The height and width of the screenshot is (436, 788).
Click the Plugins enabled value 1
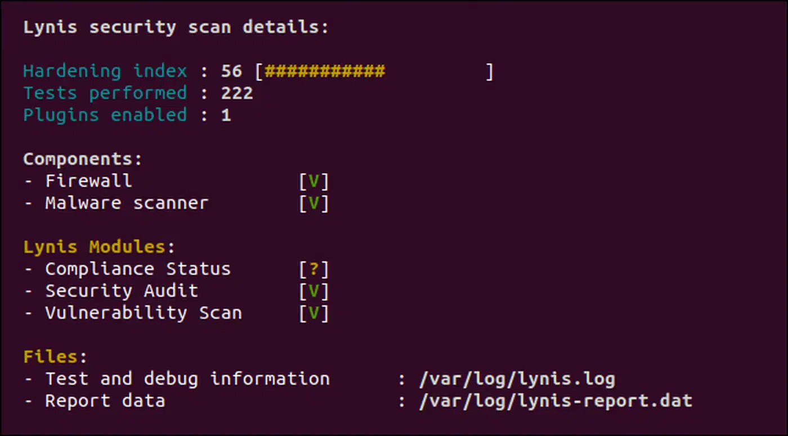point(226,115)
